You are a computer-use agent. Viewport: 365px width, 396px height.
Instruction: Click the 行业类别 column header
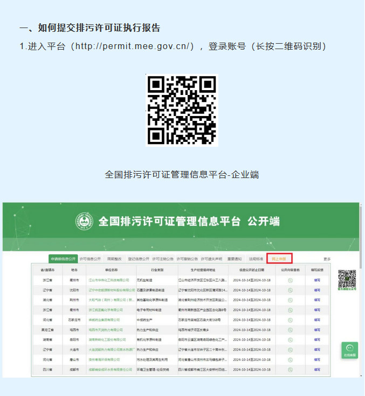click(x=157, y=270)
